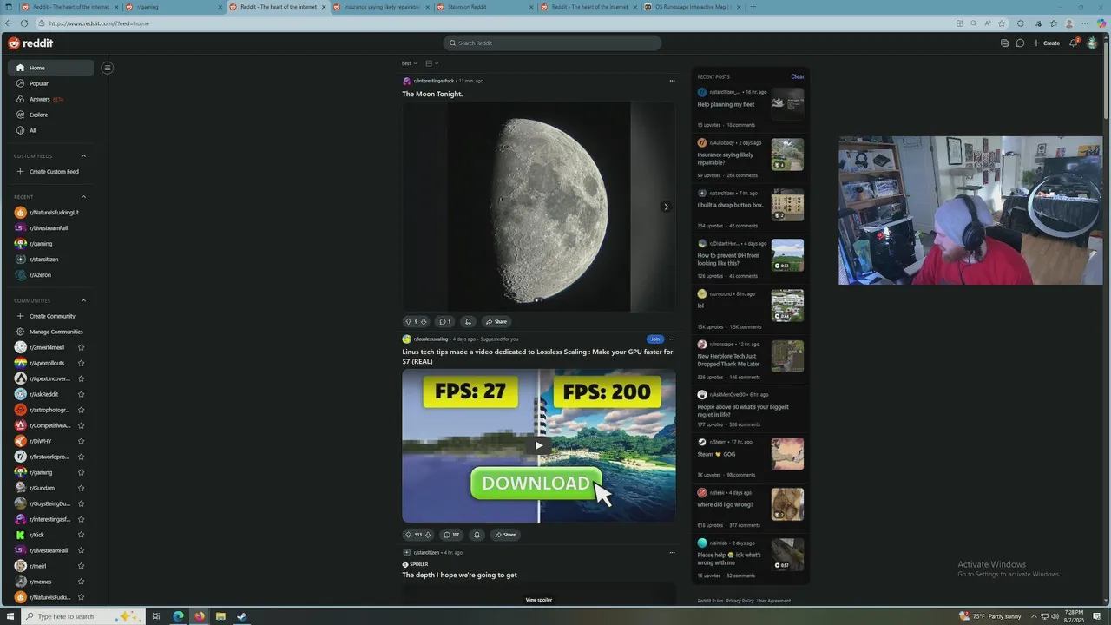The width and height of the screenshot is (1111, 625).
Task: Open comments on the Lossless Scaling post
Action: pos(451,535)
